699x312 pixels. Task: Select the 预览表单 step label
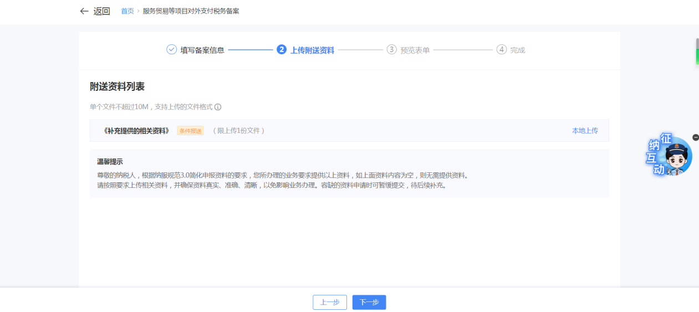click(x=415, y=50)
